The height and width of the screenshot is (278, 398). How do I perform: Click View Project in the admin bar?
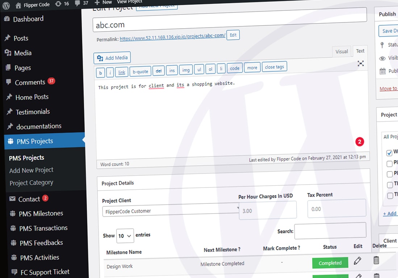[x=129, y=1]
